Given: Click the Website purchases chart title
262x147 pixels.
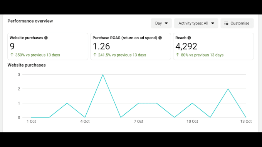Looking at the screenshot, I should 27,65.
